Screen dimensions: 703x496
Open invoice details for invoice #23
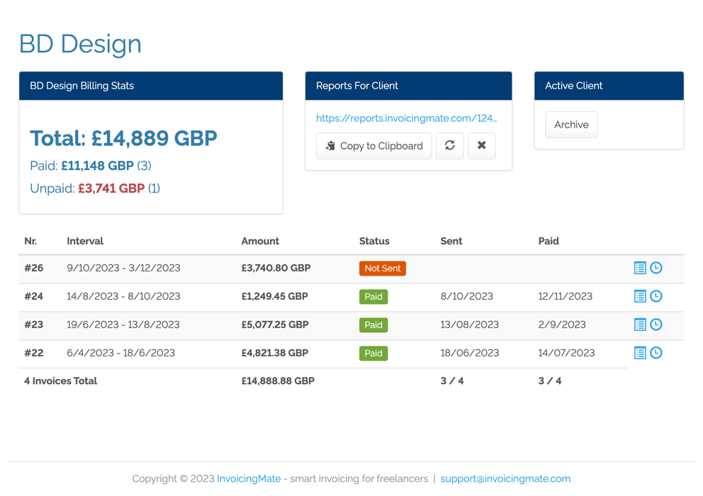point(640,325)
